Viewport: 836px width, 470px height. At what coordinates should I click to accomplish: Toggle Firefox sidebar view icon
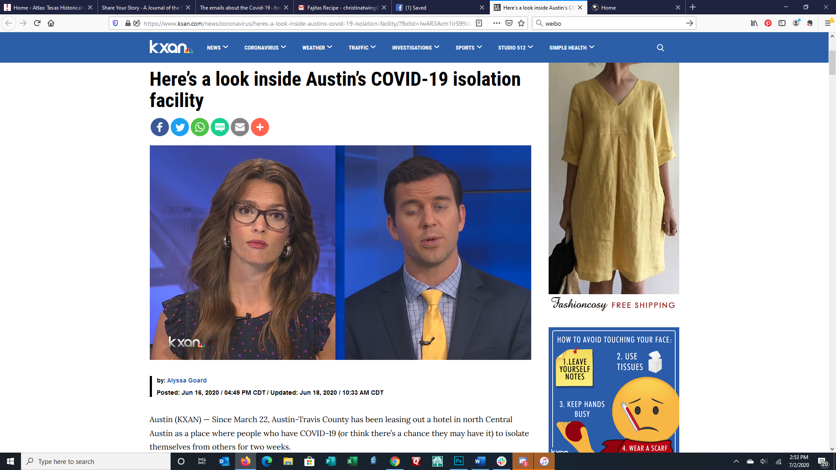[782, 23]
